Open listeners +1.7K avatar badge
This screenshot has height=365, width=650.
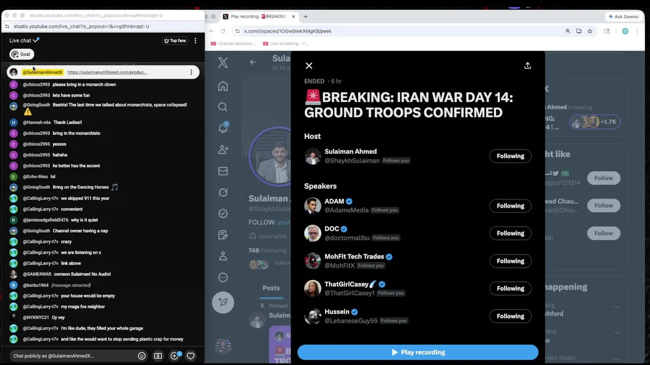[595, 122]
